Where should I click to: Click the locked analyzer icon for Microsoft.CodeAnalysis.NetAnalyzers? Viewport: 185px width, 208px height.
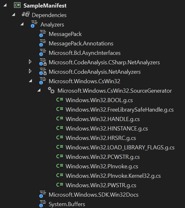(x=43, y=72)
